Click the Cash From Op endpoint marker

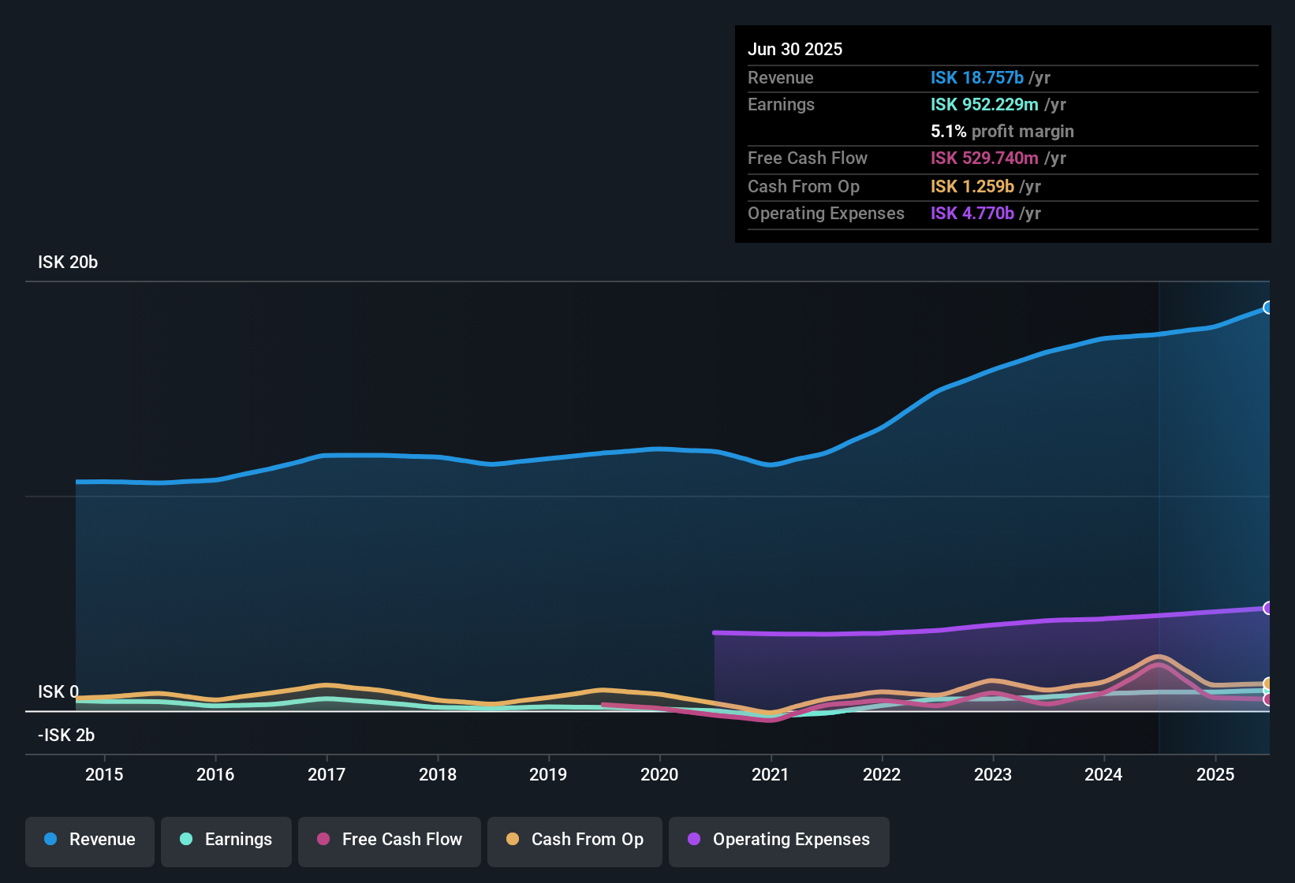(x=1268, y=684)
